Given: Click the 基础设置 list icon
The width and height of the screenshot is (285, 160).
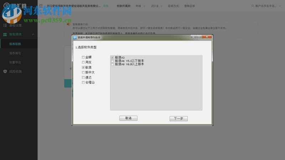Looking at the screenshot, I should pyautogui.click(x=5, y=25).
